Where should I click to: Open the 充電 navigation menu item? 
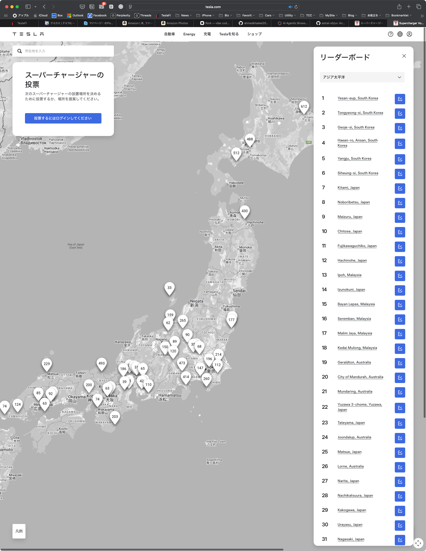click(x=207, y=34)
